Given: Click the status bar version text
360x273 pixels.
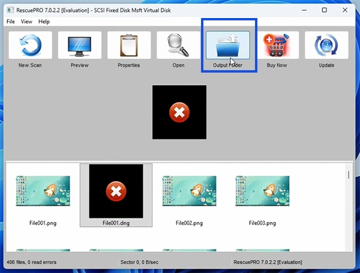Looking at the screenshot, I should point(268,262).
